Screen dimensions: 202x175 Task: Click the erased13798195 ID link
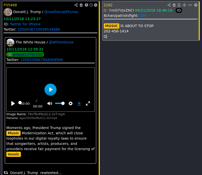click(x=28, y=54)
